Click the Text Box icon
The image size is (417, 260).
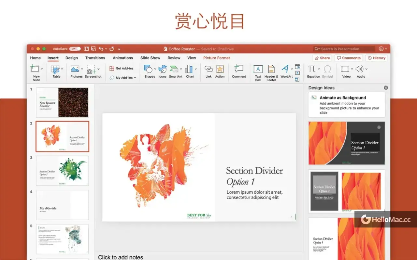point(258,69)
